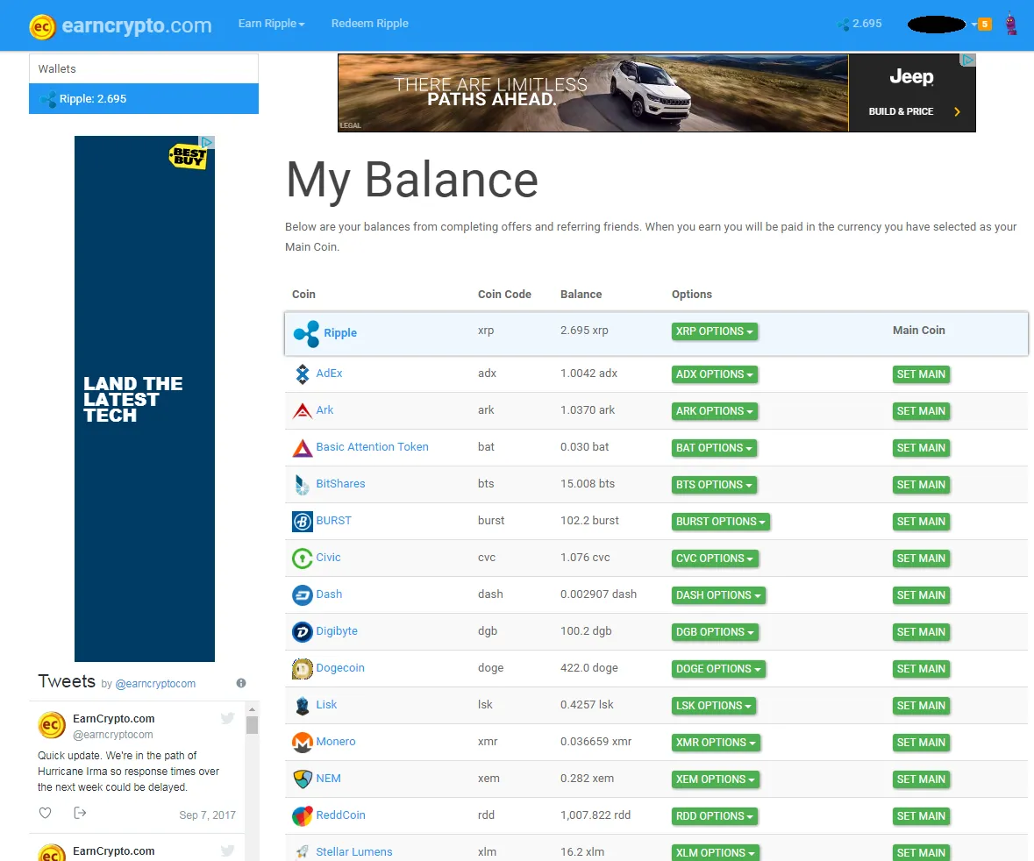Click the earncrypto.com logo icon
The height and width of the screenshot is (861, 1034).
pos(42,27)
